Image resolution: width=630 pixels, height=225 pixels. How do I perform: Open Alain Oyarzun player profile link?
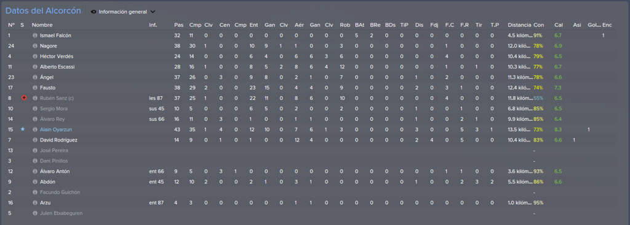(56, 129)
